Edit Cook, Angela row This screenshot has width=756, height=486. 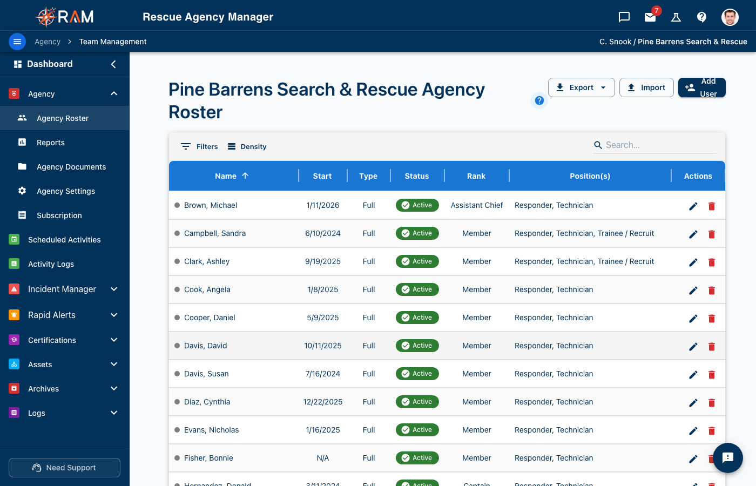click(693, 291)
